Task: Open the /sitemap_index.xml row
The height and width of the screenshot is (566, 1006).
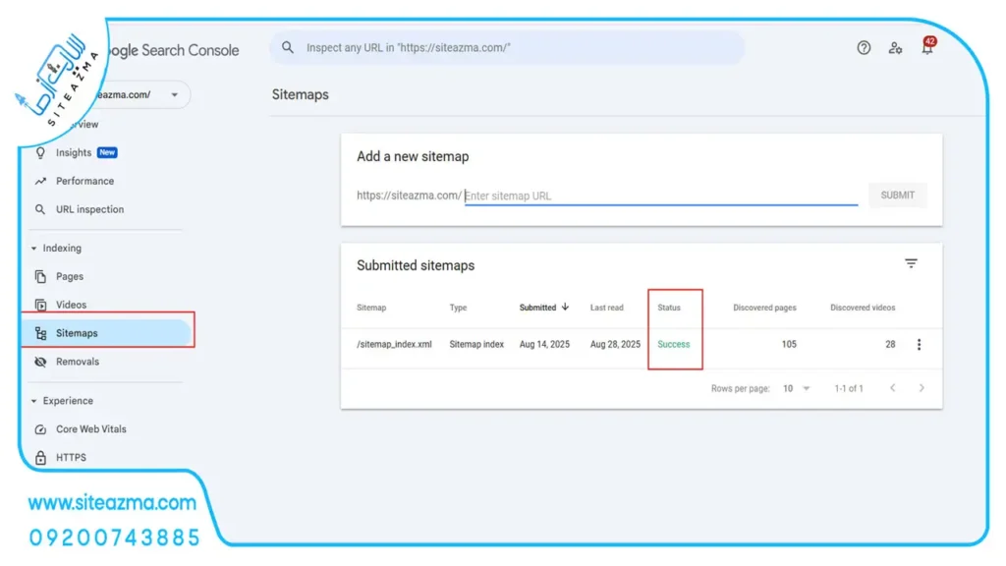Action: [642, 345]
